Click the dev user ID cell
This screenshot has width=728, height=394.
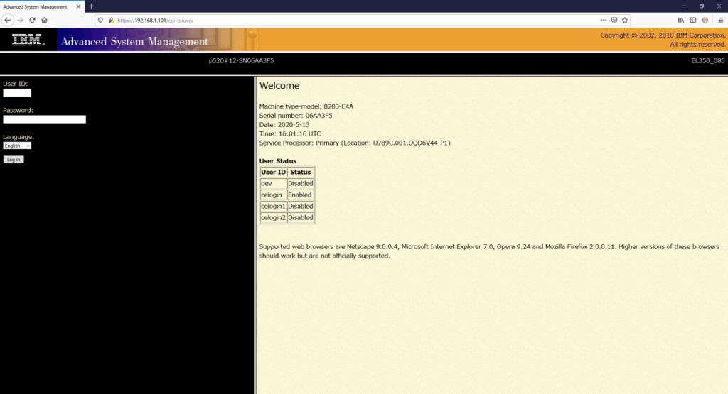pos(273,184)
